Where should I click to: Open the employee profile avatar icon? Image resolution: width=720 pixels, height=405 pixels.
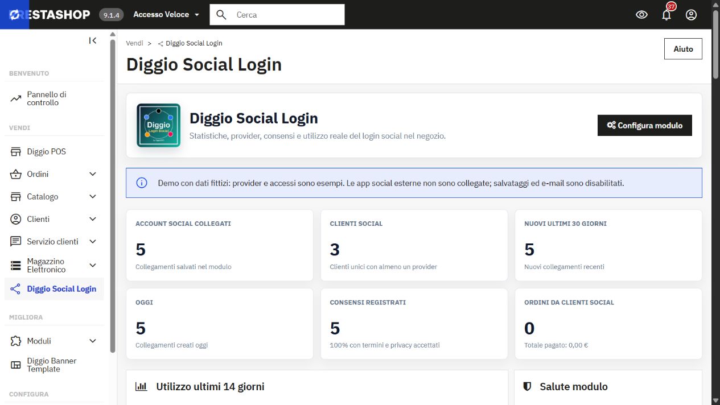[691, 15]
